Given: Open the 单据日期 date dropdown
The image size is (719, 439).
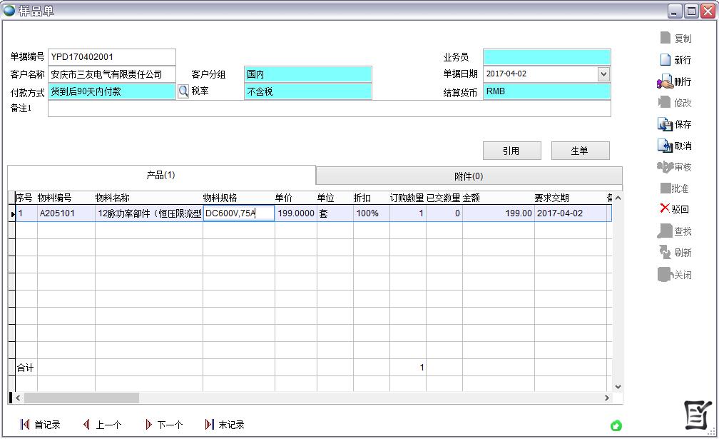Looking at the screenshot, I should pyautogui.click(x=603, y=74).
